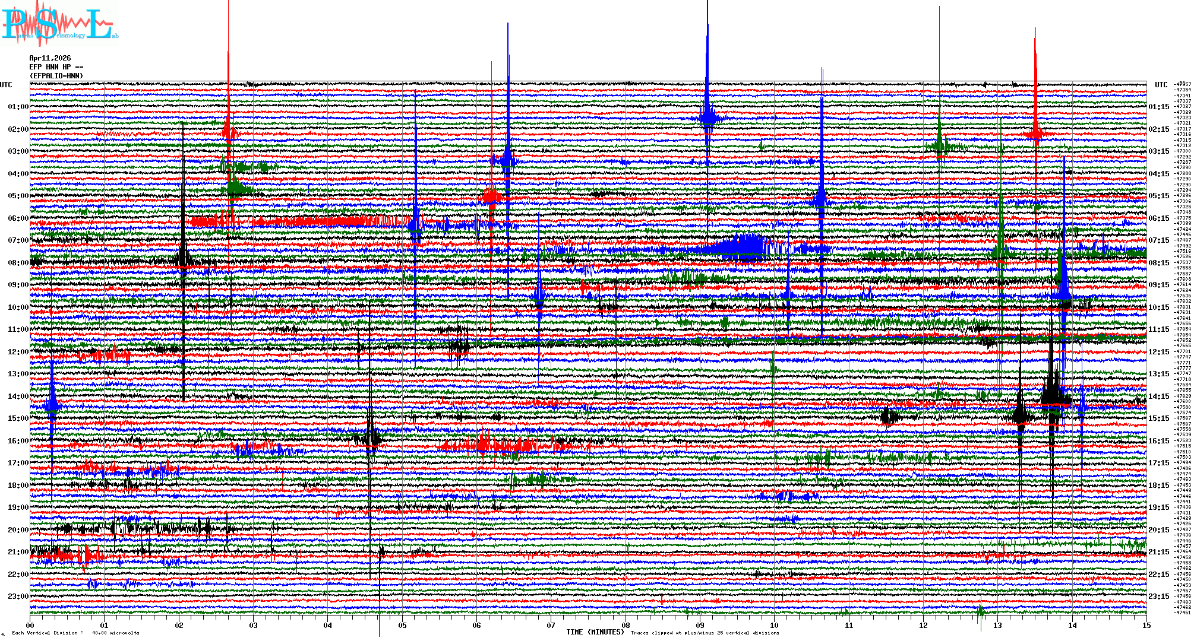Click minute 15 on the bottom axis
The image size is (1194, 641).
click(x=1146, y=625)
